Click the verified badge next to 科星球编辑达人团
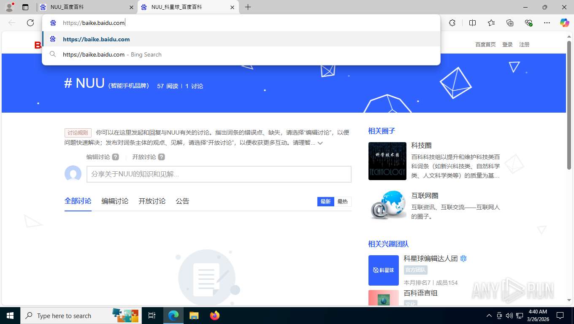 coord(463,259)
